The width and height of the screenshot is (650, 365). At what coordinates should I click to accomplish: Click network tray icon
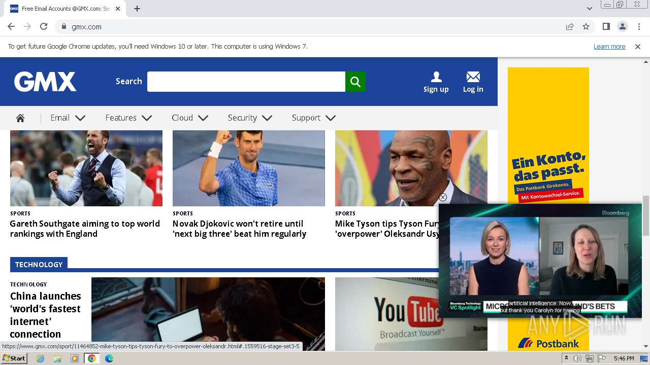(x=590, y=358)
